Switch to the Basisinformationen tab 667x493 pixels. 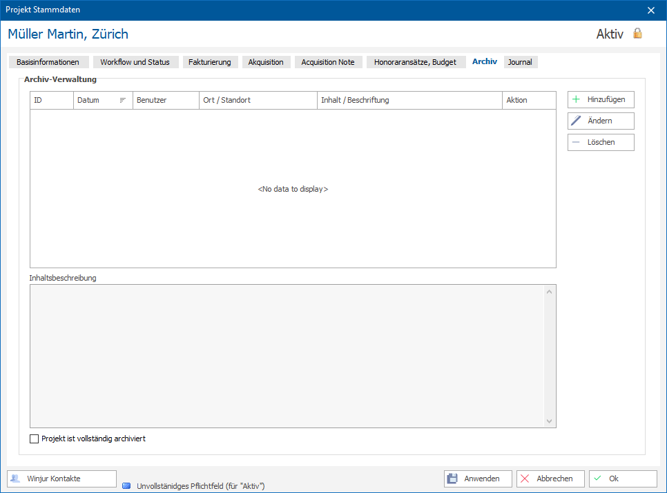coord(48,62)
